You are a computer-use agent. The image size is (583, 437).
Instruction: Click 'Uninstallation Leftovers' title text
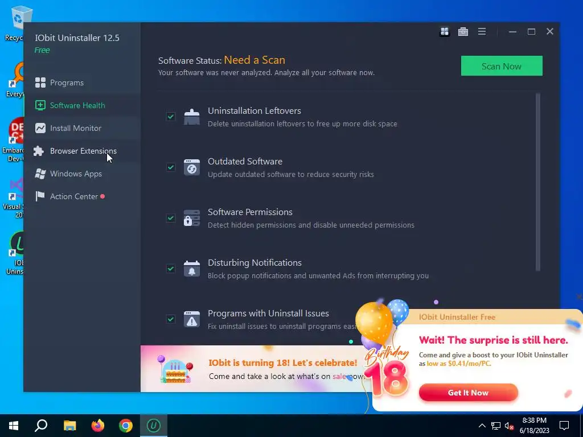pos(254,111)
